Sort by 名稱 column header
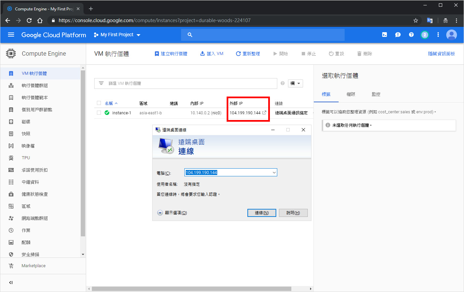The height and width of the screenshot is (292, 464). [x=111, y=103]
